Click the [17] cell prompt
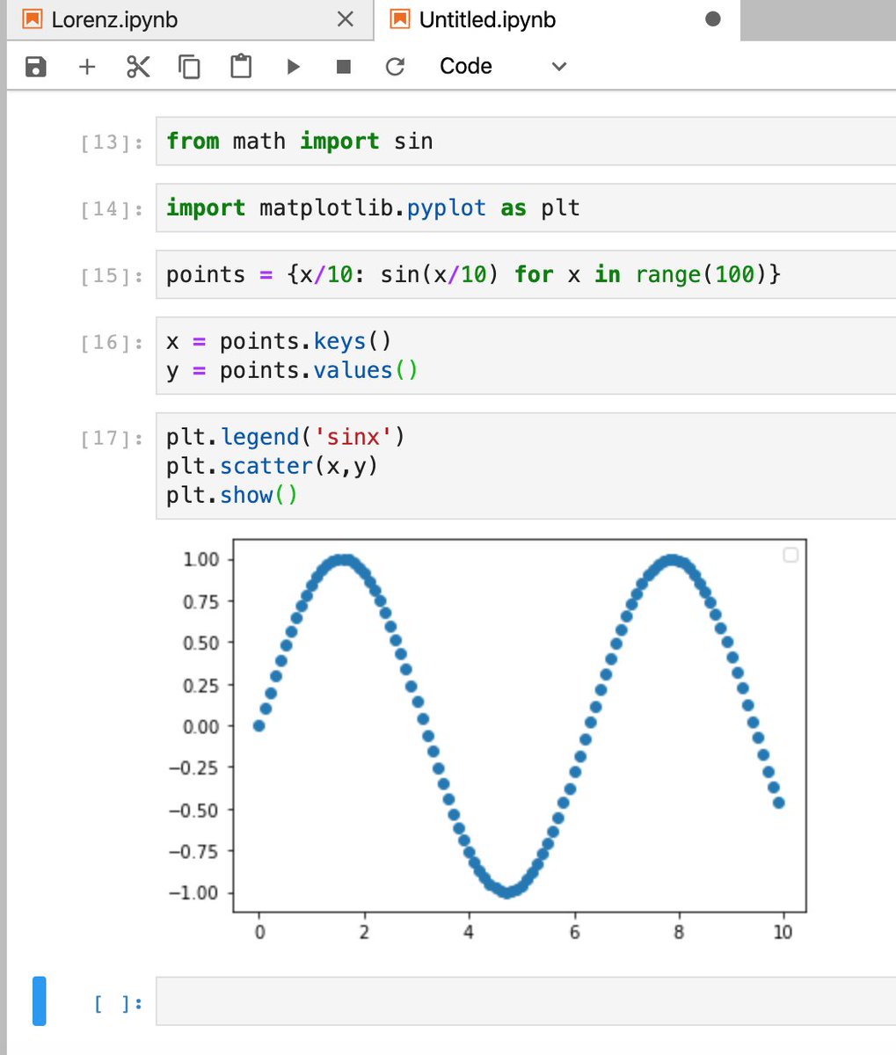 coord(112,438)
